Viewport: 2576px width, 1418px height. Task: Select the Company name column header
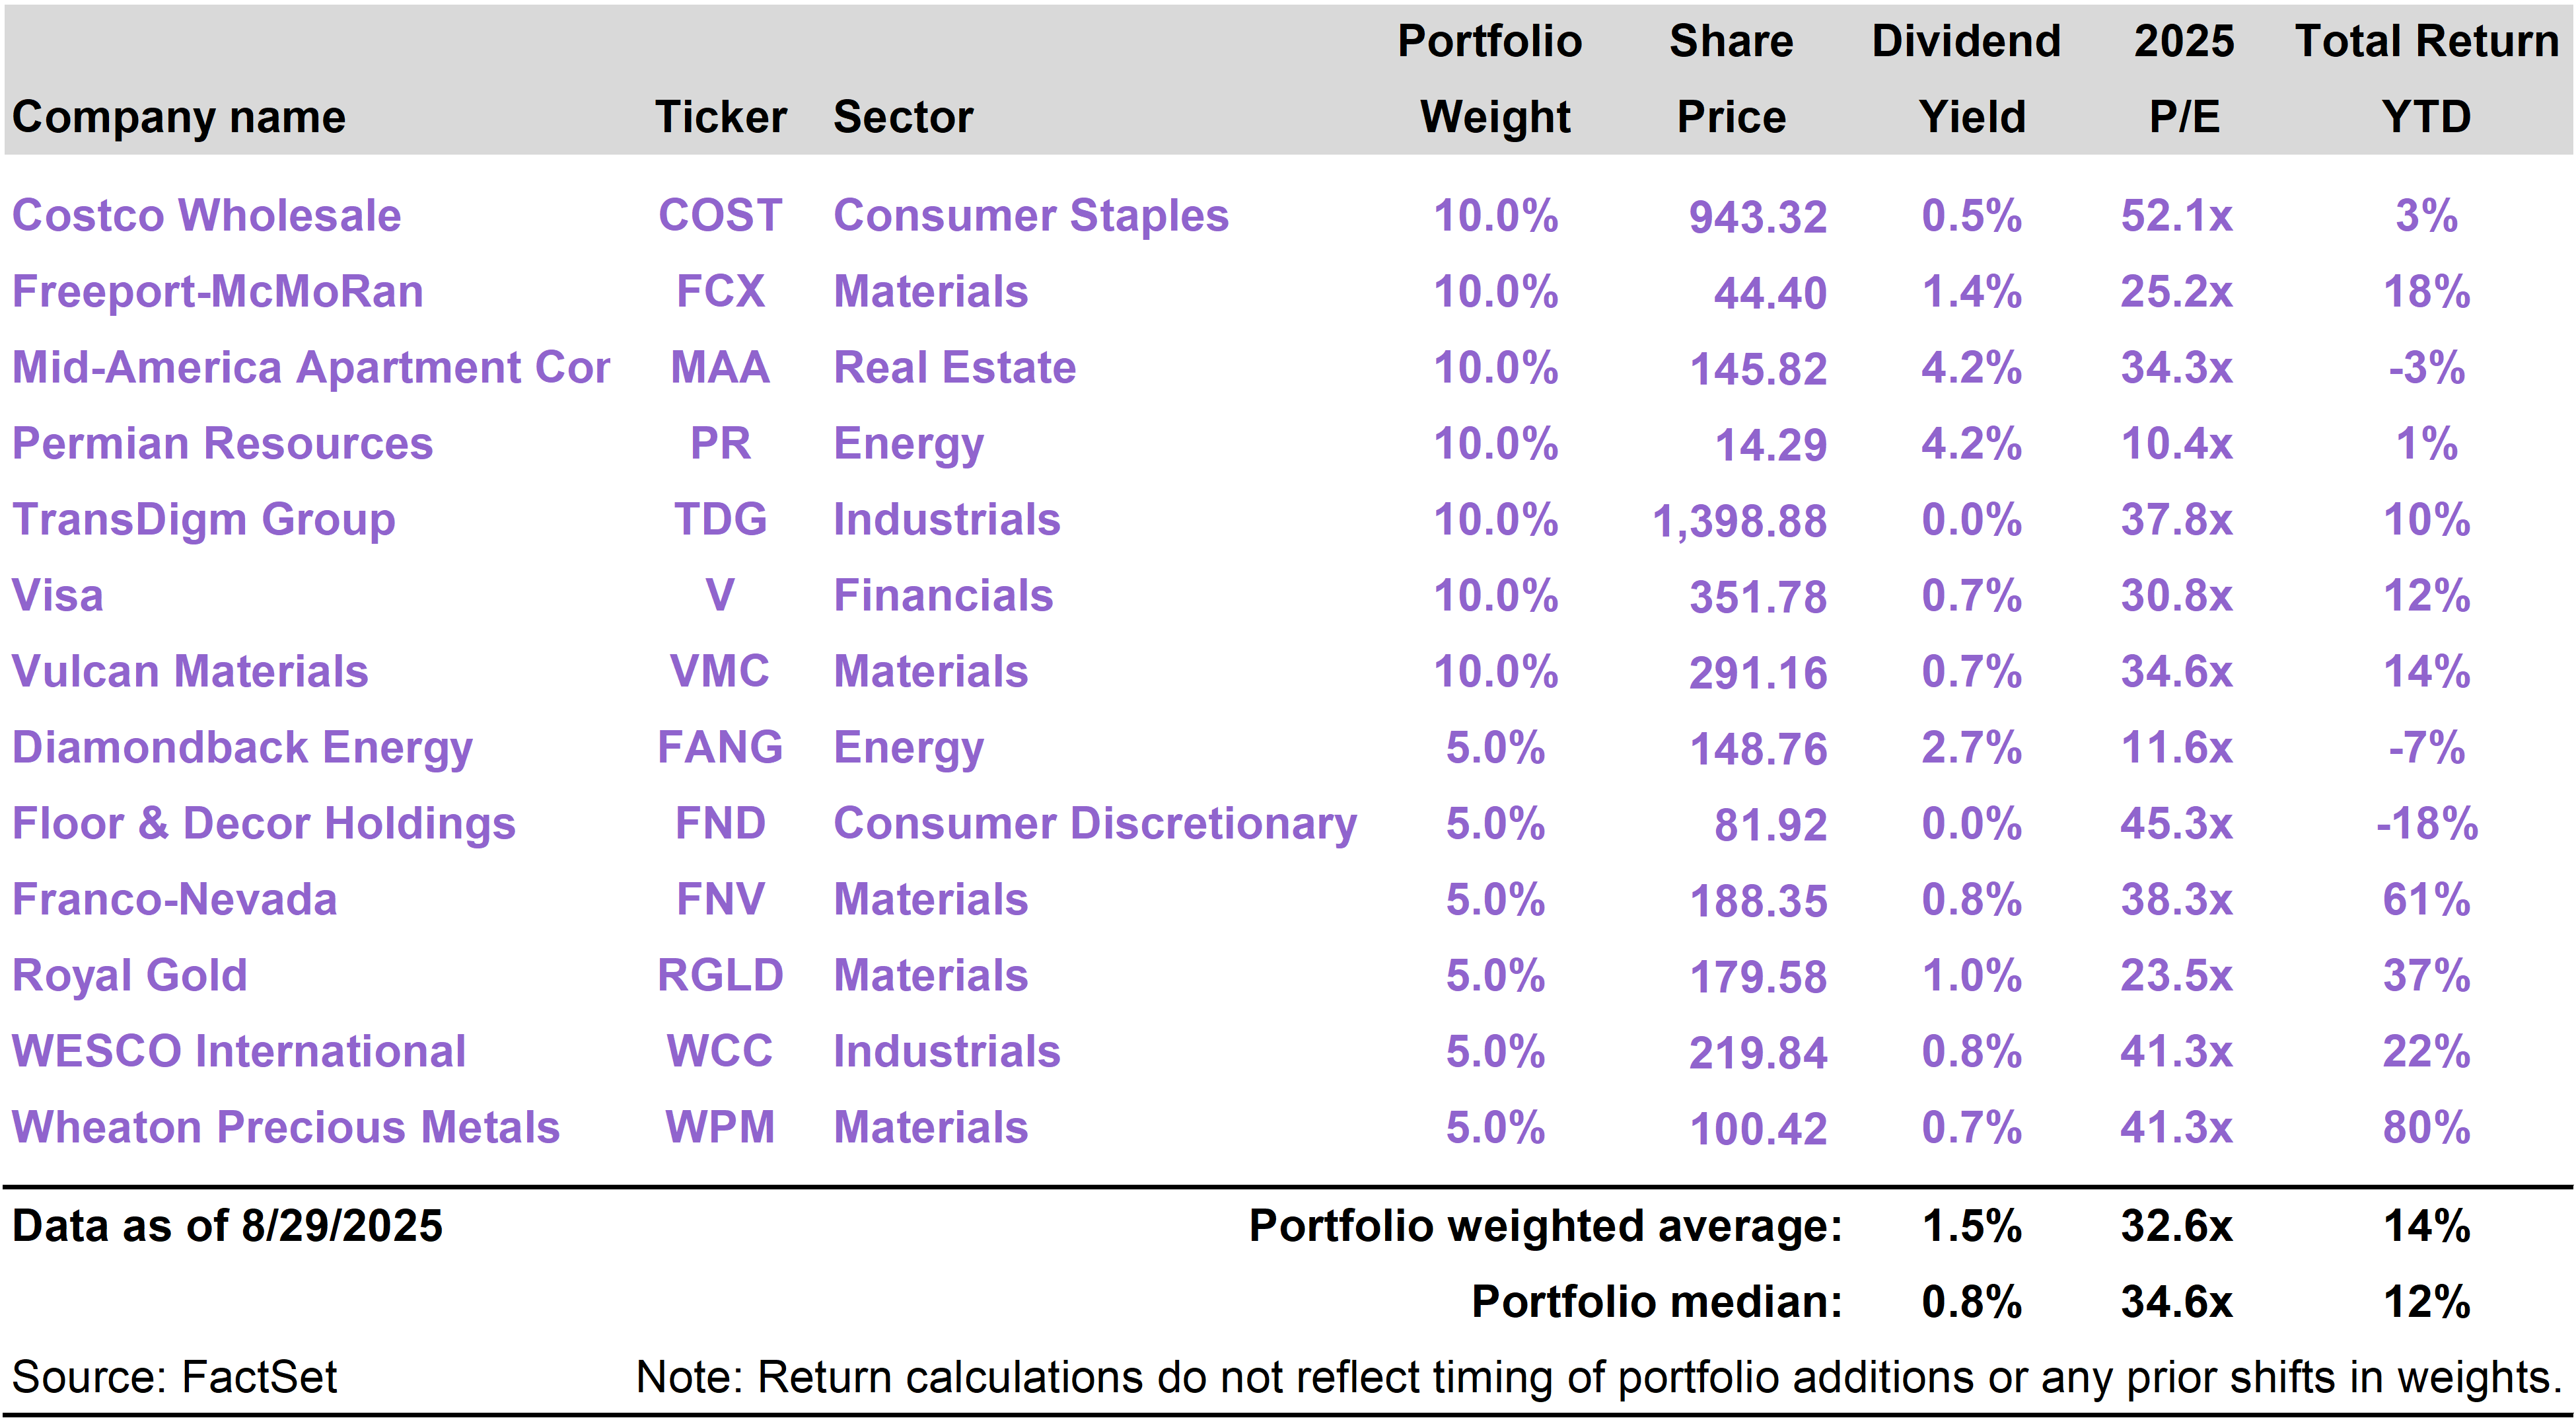pyautogui.click(x=179, y=118)
